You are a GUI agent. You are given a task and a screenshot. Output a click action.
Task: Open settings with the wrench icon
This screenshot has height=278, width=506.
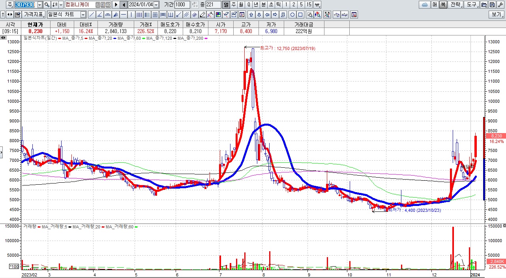(x=500, y=5)
